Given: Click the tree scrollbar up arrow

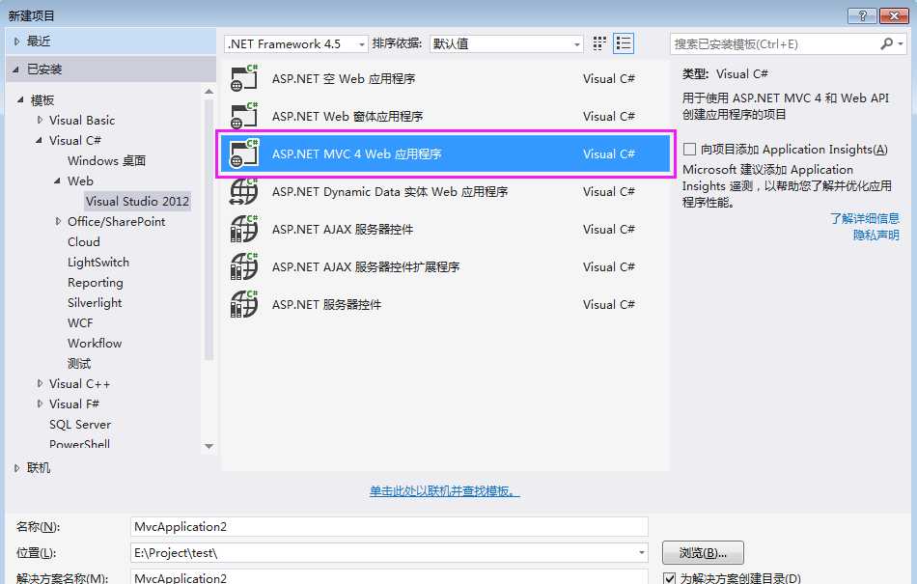Looking at the screenshot, I should tap(208, 92).
